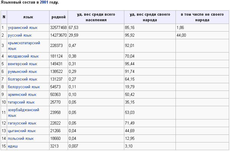Open the цыганский язык link
This screenshot has width=230, height=151.
click(22, 131)
